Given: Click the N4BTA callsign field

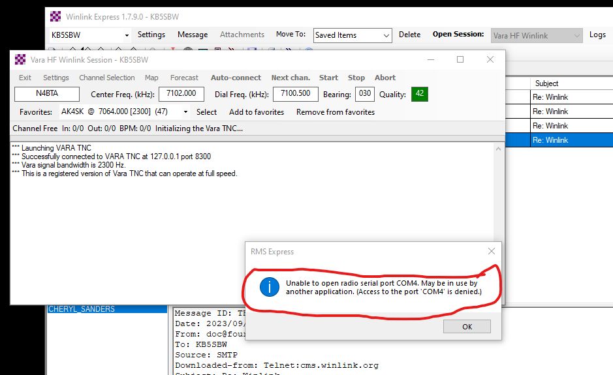Looking at the screenshot, I should click(x=47, y=94).
